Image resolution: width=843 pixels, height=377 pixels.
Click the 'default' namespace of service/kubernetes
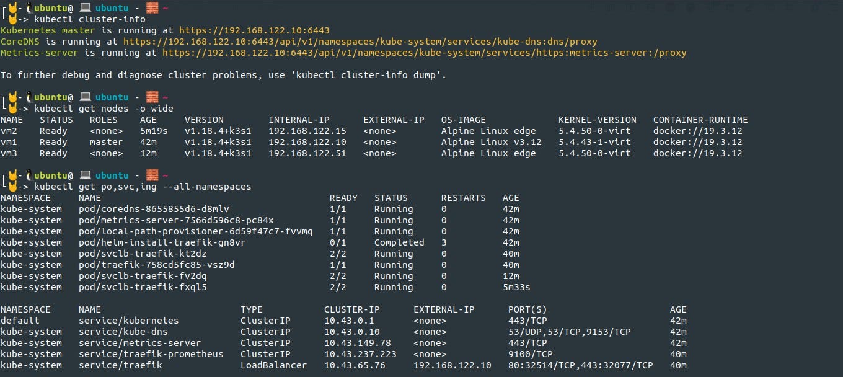20,321
